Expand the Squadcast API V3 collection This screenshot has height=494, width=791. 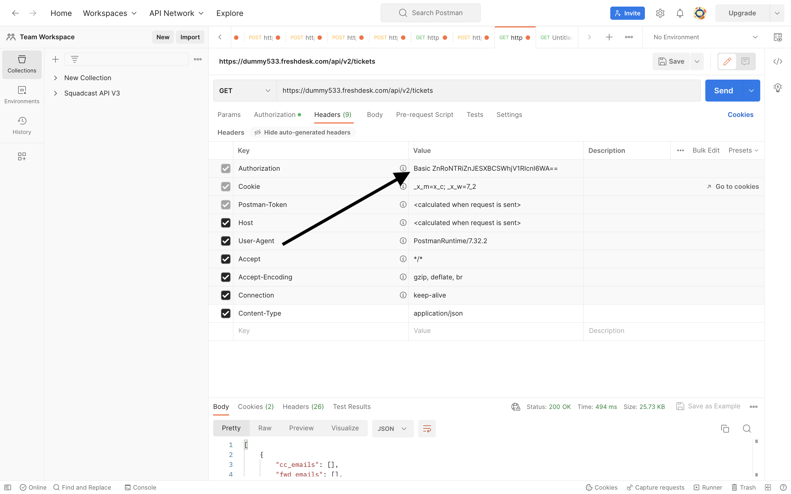pos(55,93)
